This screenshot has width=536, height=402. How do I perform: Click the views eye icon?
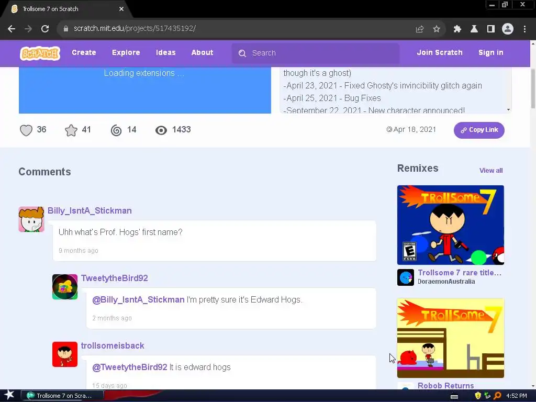[x=161, y=130]
